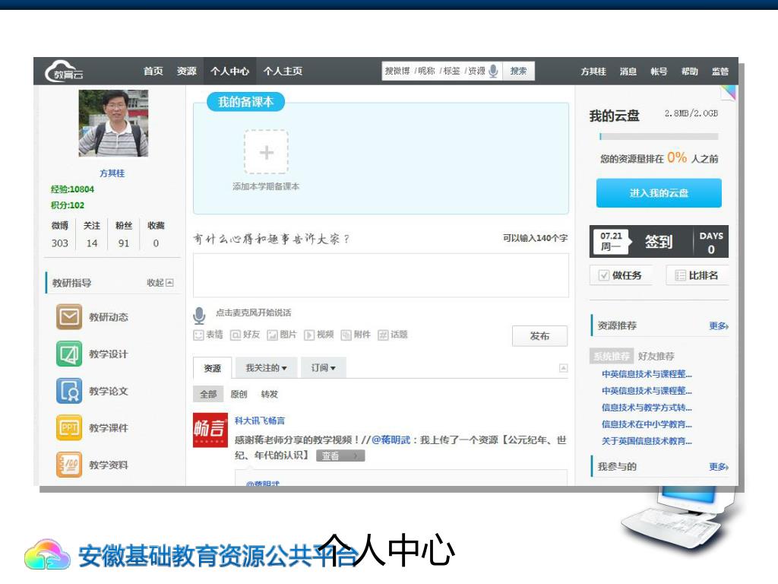The image size is (778, 584).
Task: Click the plus icon to add 备课本
Action: [266, 152]
